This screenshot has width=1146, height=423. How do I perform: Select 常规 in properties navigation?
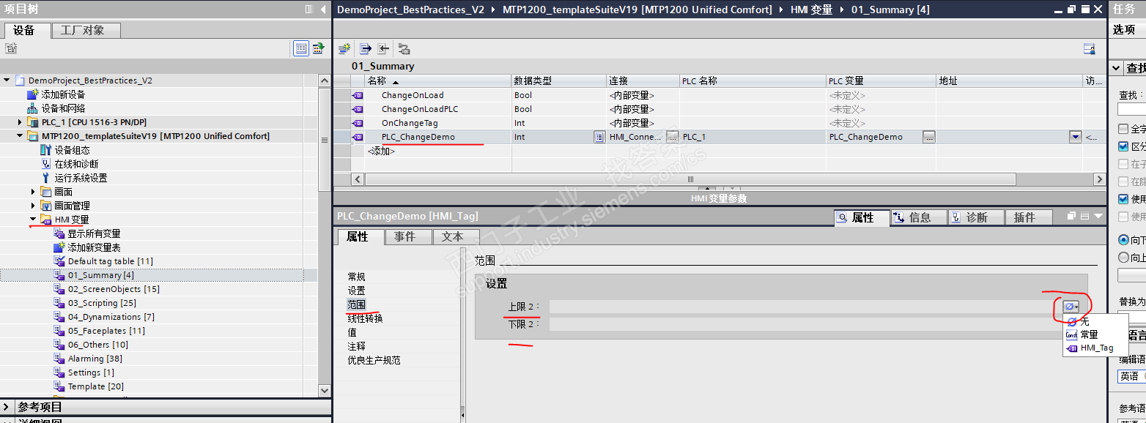pyautogui.click(x=356, y=277)
